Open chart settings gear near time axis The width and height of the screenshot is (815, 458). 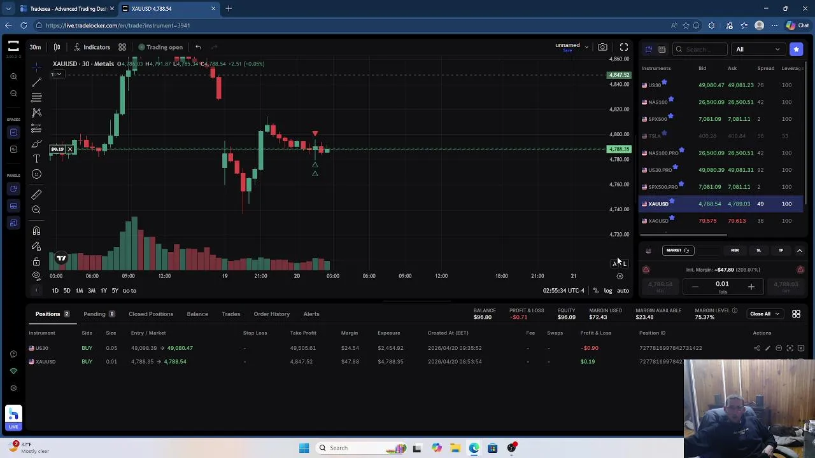620,276
